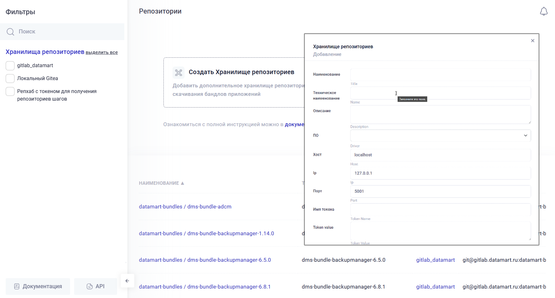Collapse the sidebar with the left arrow
The image size is (555, 298).
(127, 281)
